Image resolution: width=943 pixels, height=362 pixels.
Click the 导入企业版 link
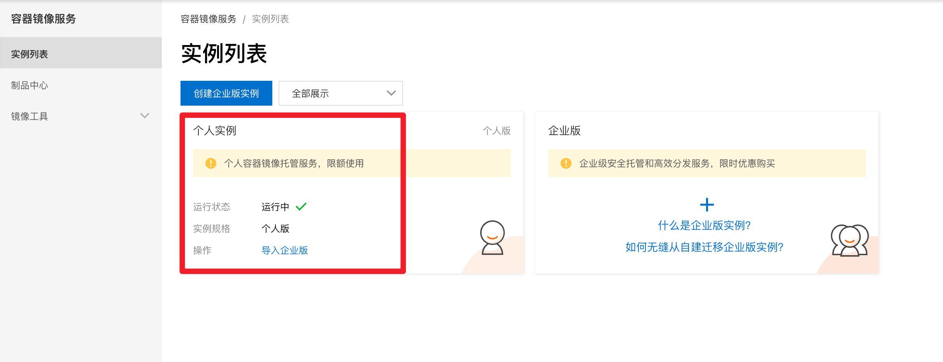pyautogui.click(x=284, y=250)
